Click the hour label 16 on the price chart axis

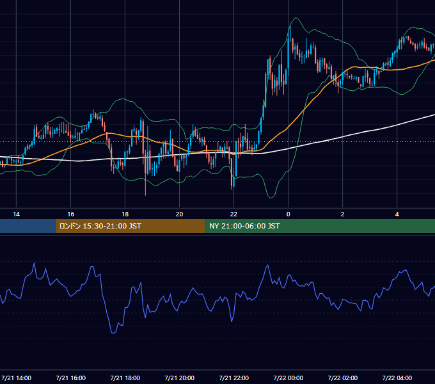point(71,214)
